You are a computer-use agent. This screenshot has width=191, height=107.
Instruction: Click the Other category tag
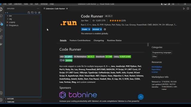155,56
